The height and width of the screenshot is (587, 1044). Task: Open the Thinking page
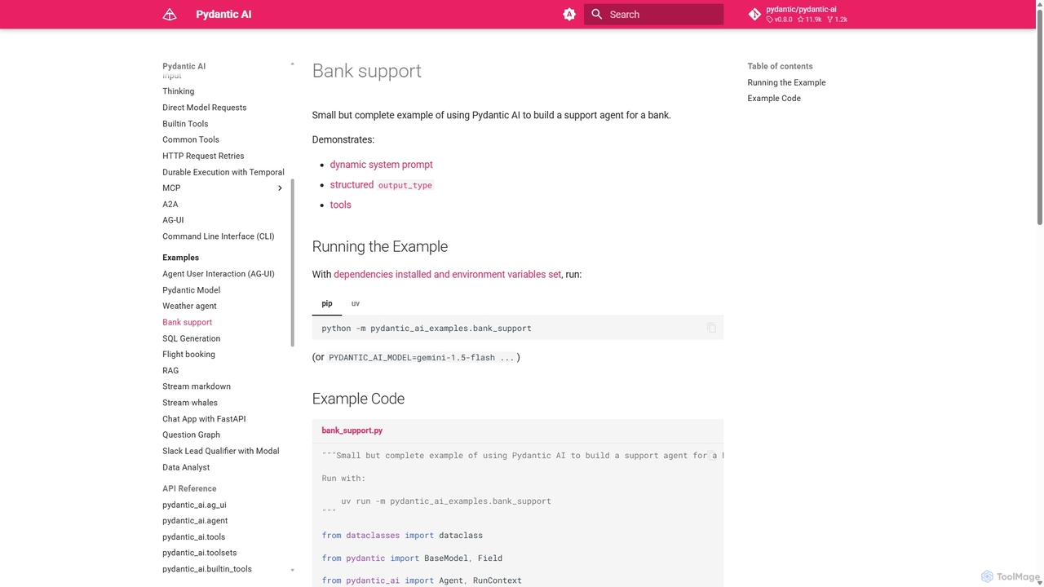click(178, 91)
